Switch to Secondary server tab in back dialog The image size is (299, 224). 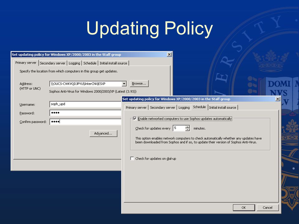pos(52,63)
